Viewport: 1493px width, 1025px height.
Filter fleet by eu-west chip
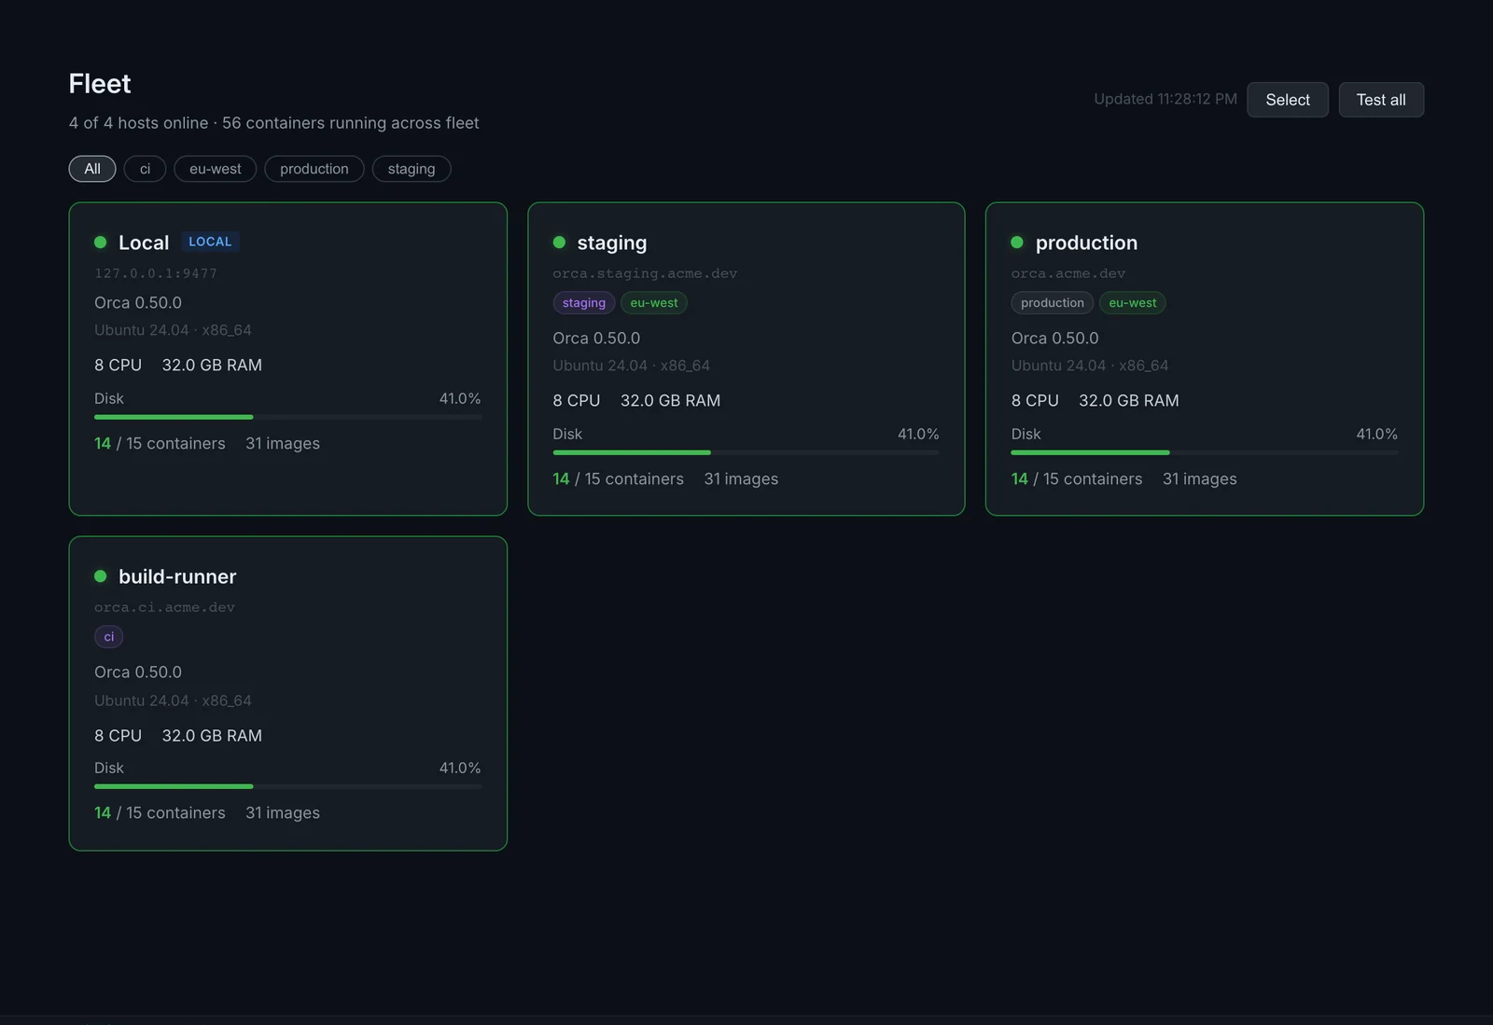click(216, 169)
